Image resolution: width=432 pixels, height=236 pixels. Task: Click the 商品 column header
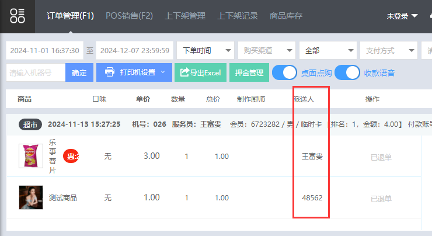(x=25, y=99)
